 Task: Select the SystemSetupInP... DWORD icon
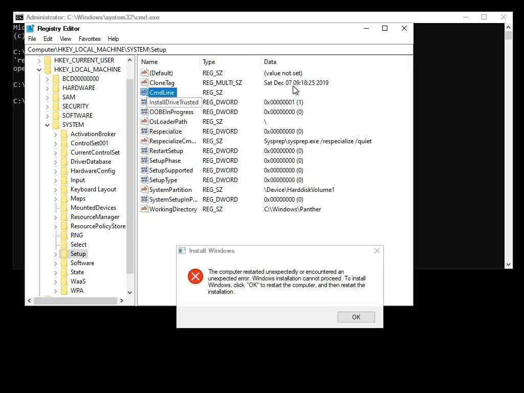click(x=144, y=199)
